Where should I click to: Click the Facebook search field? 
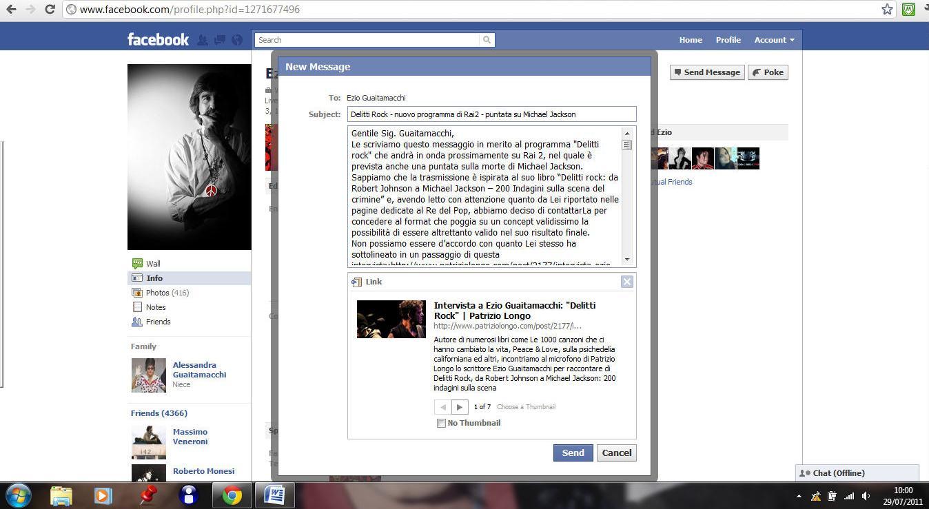pos(367,40)
